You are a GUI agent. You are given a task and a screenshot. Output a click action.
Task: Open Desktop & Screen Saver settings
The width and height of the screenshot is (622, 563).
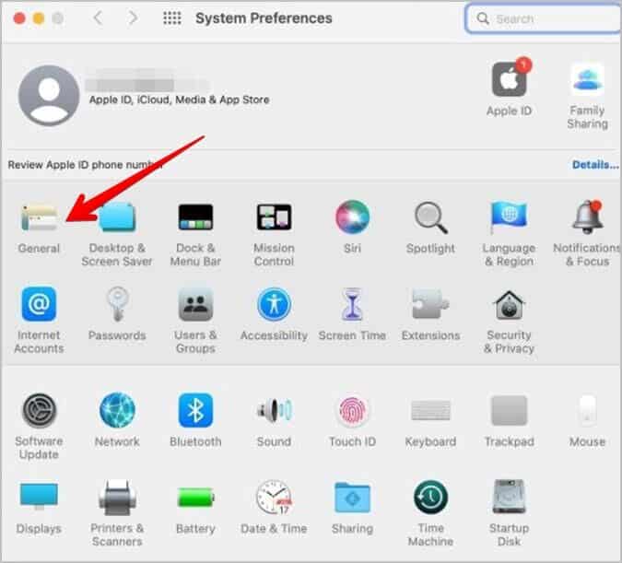coord(117,219)
